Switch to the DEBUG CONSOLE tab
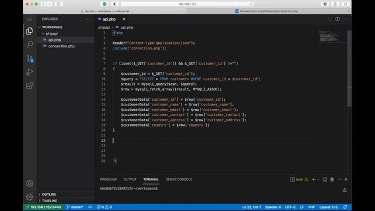 (x=179, y=179)
